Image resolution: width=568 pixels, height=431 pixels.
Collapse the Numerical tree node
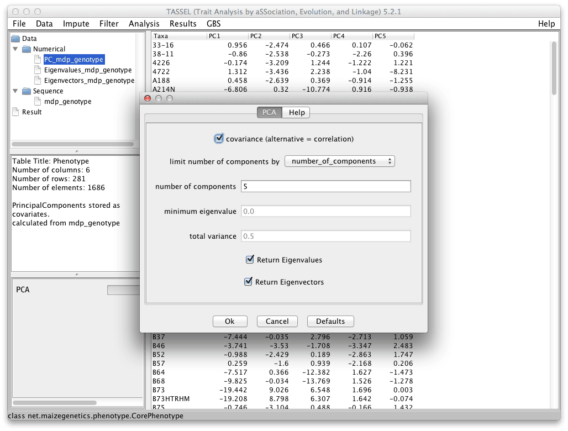(x=15, y=49)
